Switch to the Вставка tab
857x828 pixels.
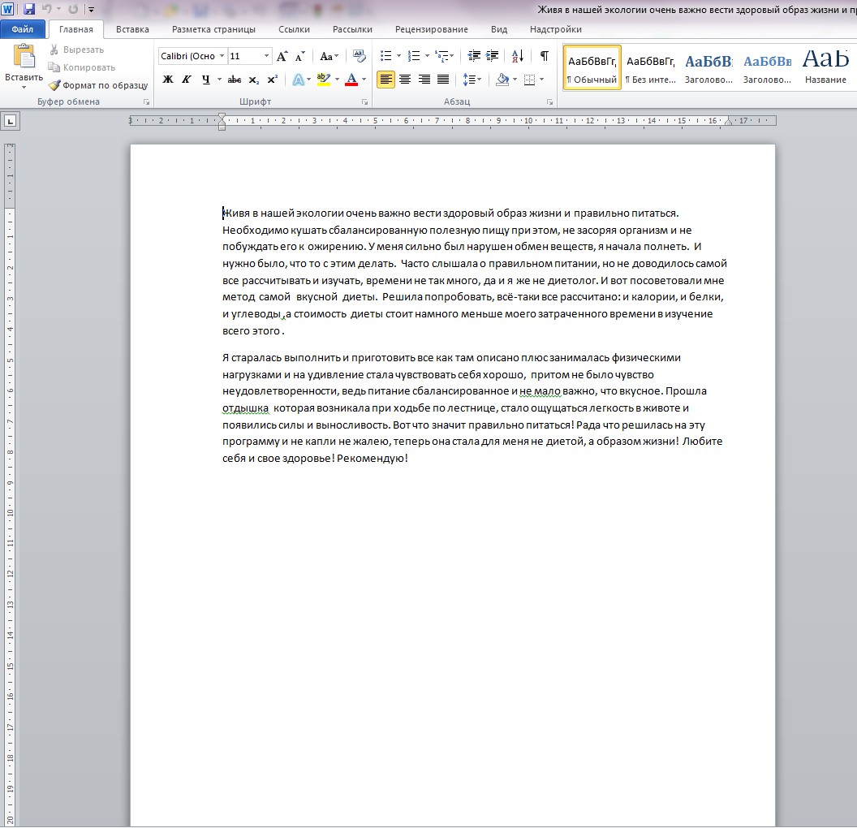[x=132, y=29]
